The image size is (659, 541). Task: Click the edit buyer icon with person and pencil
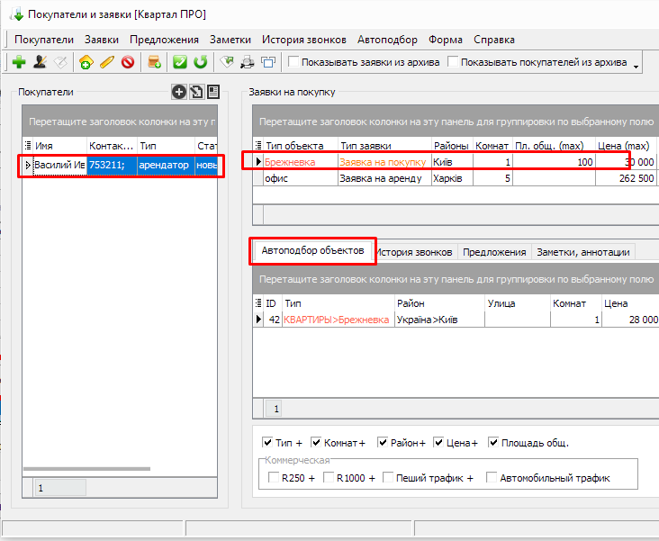coord(40,62)
